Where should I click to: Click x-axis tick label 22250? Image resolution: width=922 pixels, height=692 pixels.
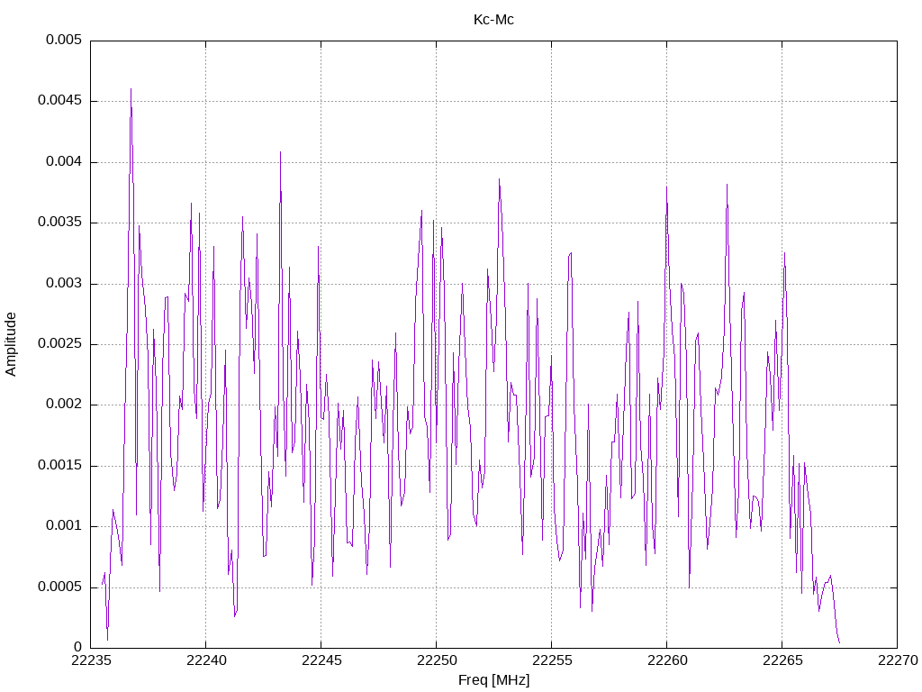(437, 660)
